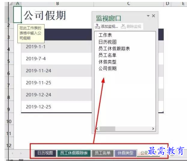Image resolution: width=187 pixels, height=161 pixels.
Task: Switch to the 员工名单 sheet tab
Action: 103,153
